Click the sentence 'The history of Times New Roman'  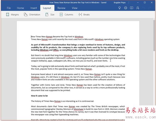[46, 101]
